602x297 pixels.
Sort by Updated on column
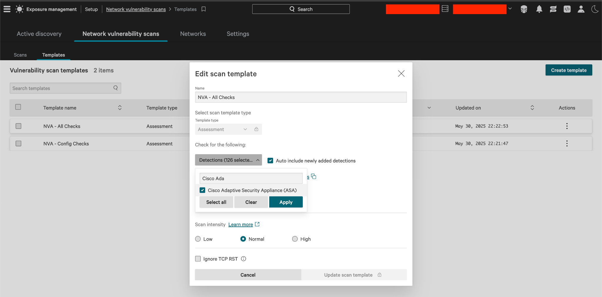click(x=532, y=108)
